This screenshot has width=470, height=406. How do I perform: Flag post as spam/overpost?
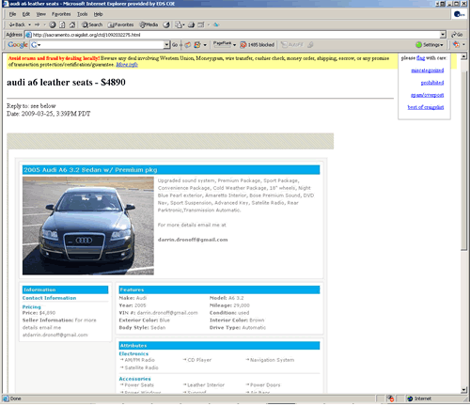(428, 95)
